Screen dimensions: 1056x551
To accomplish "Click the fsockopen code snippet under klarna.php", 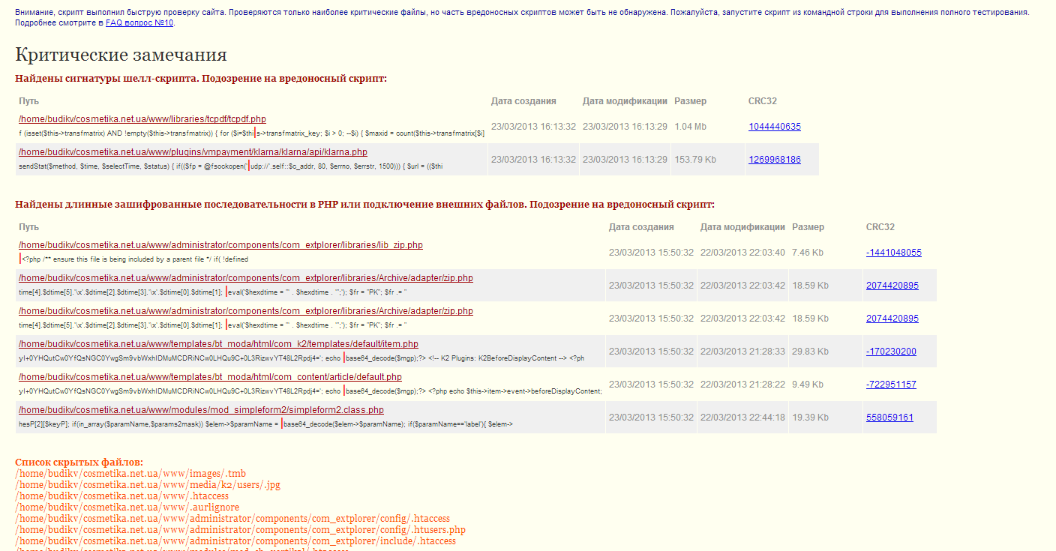I will pos(231,166).
